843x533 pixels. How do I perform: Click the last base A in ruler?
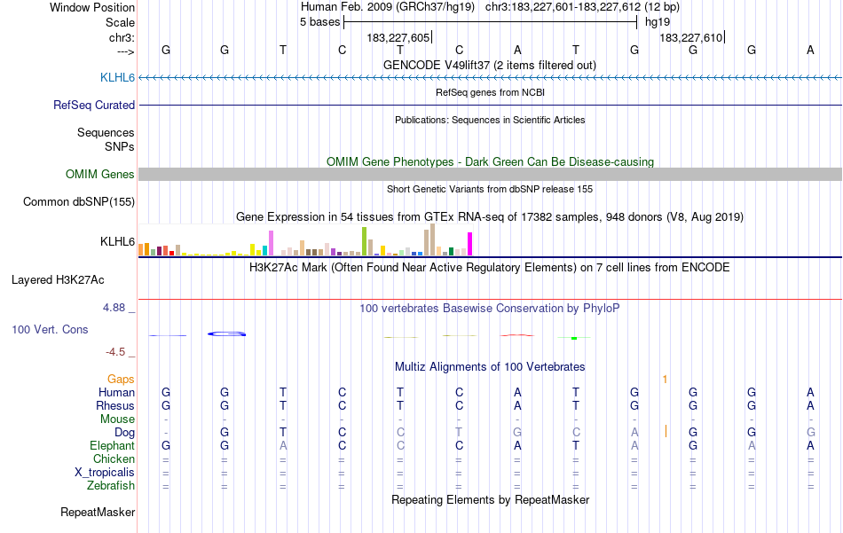[810, 50]
